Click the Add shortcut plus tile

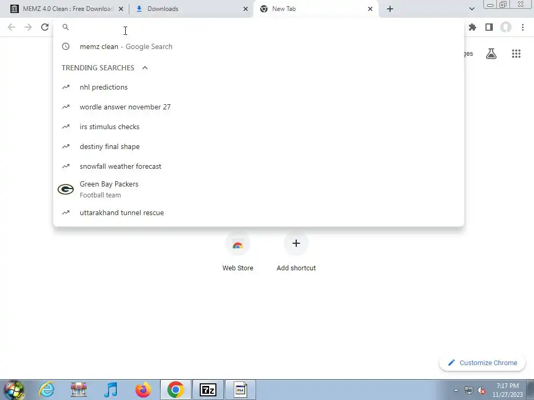[x=296, y=251]
